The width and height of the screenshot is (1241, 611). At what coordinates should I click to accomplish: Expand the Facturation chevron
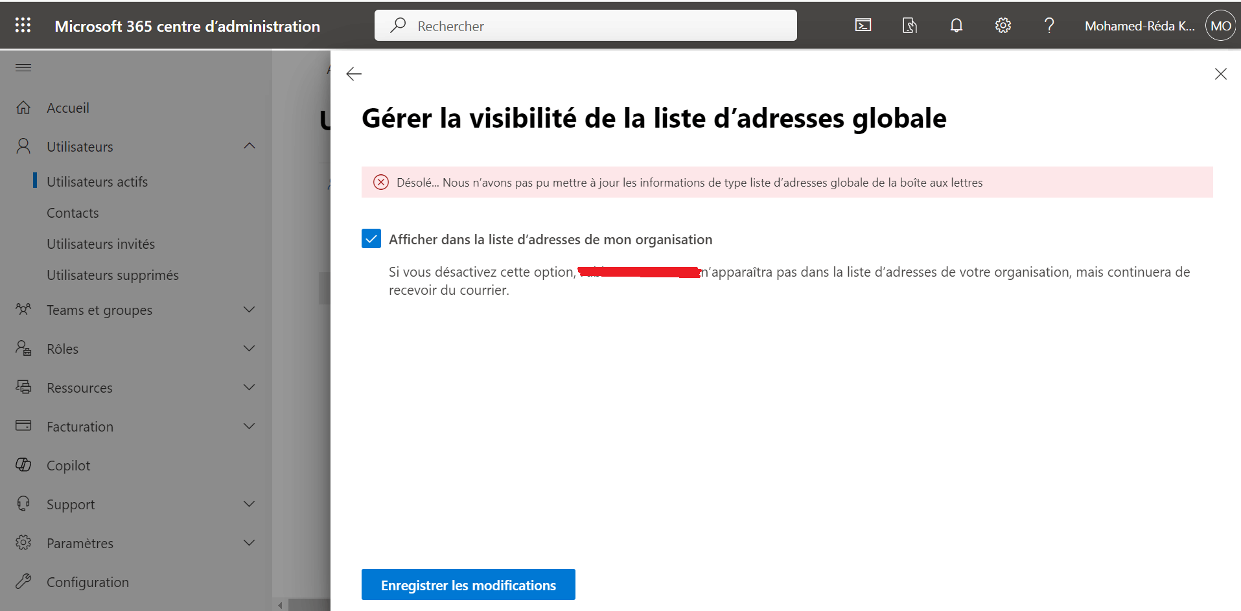(x=249, y=426)
